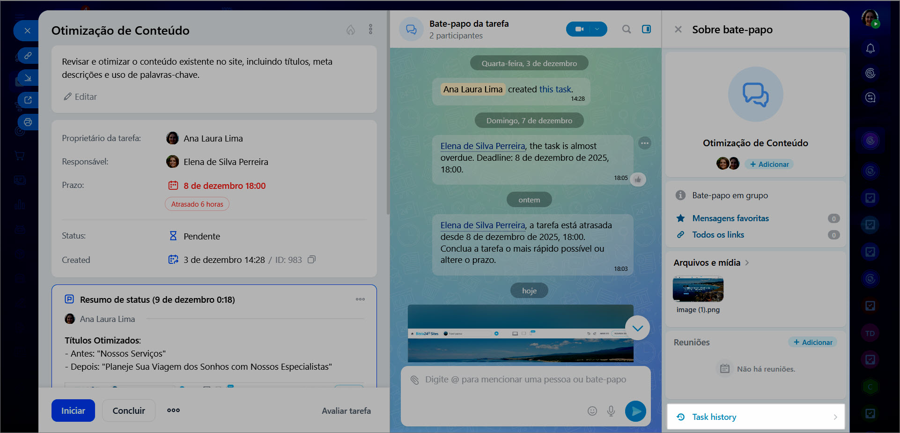Viewport: 900px width, 433px height.
Task: Open the emoji picker
Action: pyautogui.click(x=592, y=411)
